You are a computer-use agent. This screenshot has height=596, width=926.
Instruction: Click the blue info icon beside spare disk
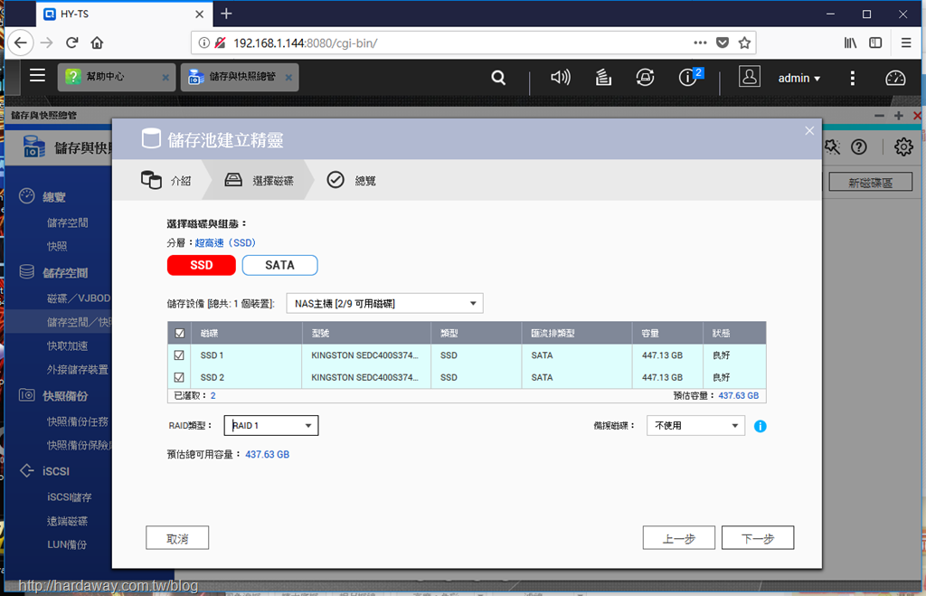coord(760,426)
